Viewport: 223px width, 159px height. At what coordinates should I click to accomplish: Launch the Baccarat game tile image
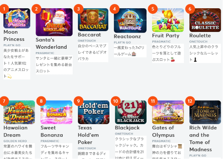click(x=93, y=19)
